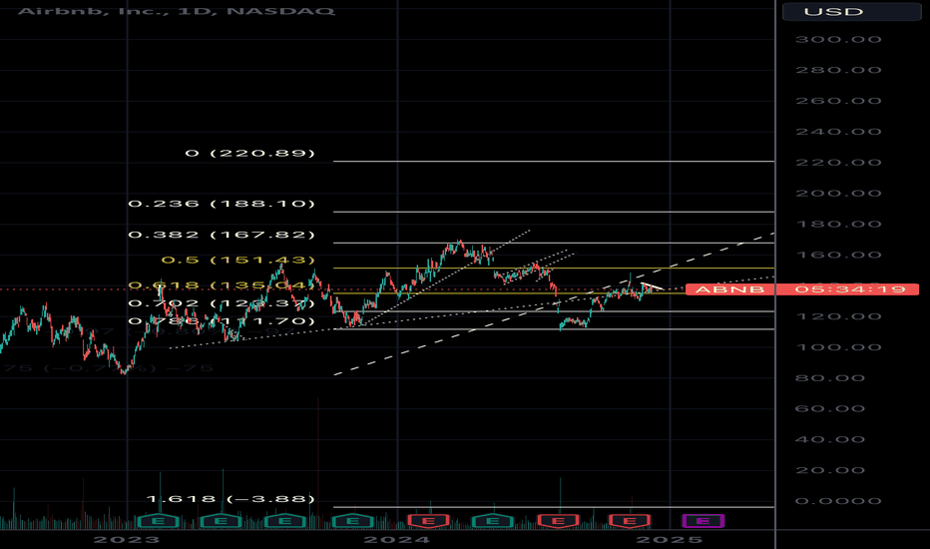This screenshot has width=930, height=549.
Task: Select the 0 (220.89) Fibonacci level label
Action: click(x=249, y=153)
